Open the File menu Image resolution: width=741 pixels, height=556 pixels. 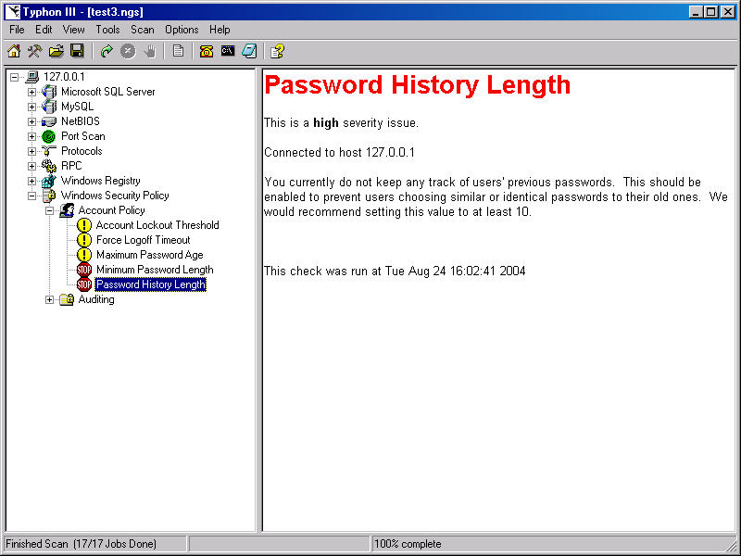pyautogui.click(x=17, y=30)
